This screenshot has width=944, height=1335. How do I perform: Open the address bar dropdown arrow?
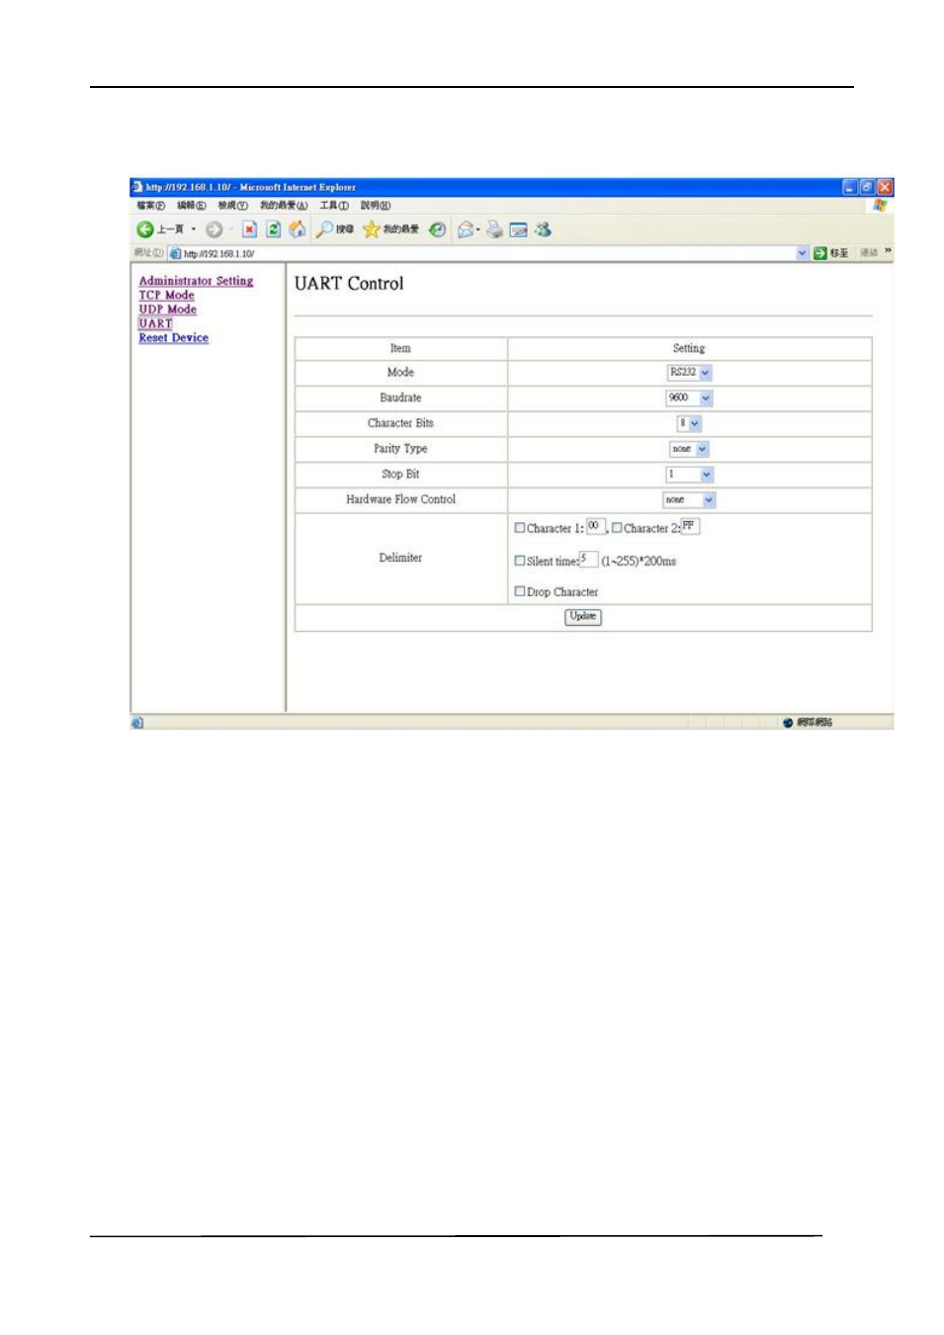803,253
